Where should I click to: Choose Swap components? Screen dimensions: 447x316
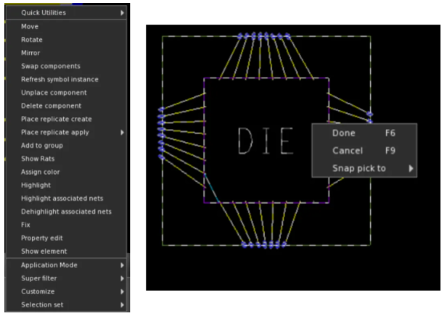pos(66,66)
